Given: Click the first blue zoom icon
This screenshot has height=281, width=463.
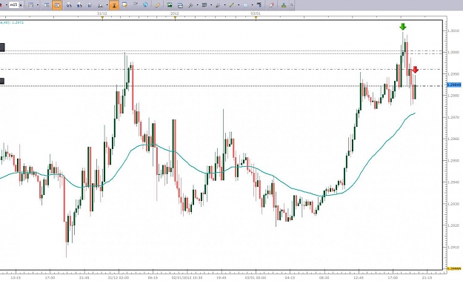Looking at the screenshot, I should pyautogui.click(x=69, y=5).
